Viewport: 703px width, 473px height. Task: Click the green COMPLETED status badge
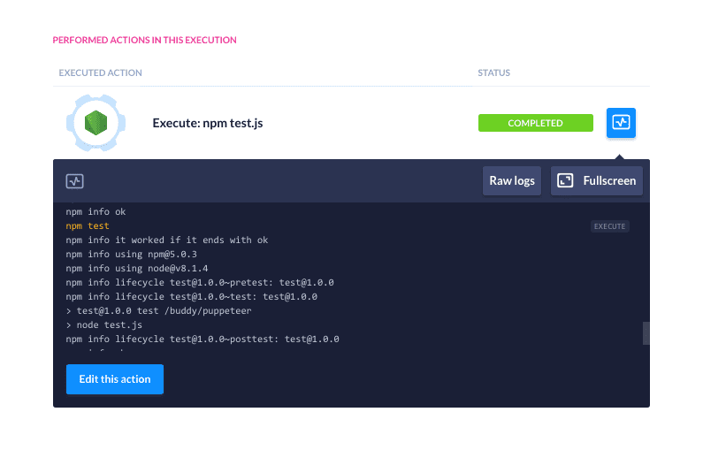click(535, 123)
